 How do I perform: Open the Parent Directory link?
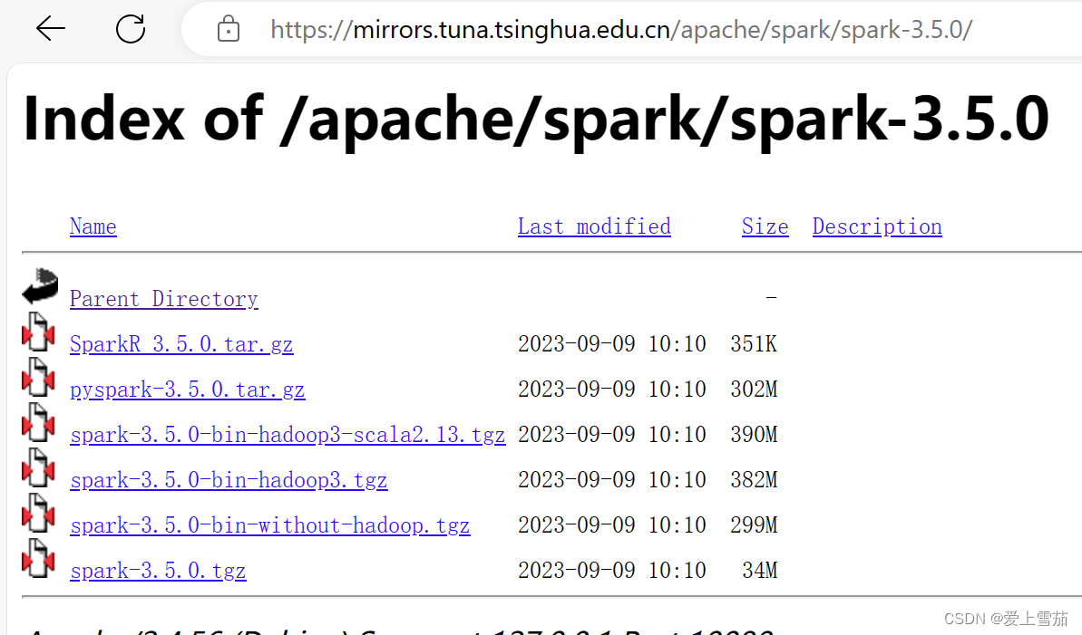tap(163, 298)
